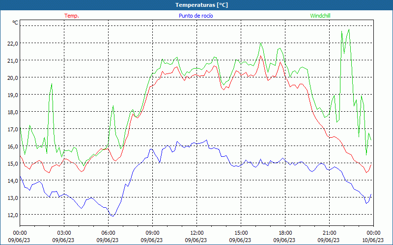Click the 18,0 y-axis value
This screenshot has width=393, height=245.
click(13, 112)
